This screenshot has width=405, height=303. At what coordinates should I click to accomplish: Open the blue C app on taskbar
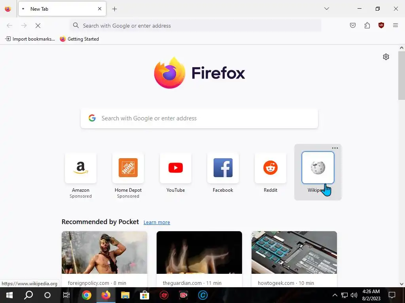[x=203, y=295]
